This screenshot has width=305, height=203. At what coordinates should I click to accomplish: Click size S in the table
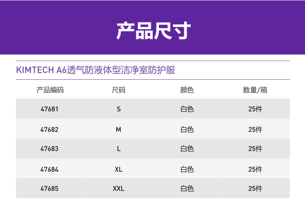point(118,109)
